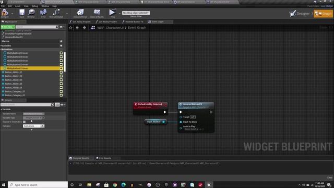Open Edit menu

(x=10, y=6)
